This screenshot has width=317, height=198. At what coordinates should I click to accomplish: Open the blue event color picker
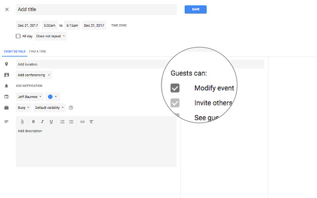[53, 97]
